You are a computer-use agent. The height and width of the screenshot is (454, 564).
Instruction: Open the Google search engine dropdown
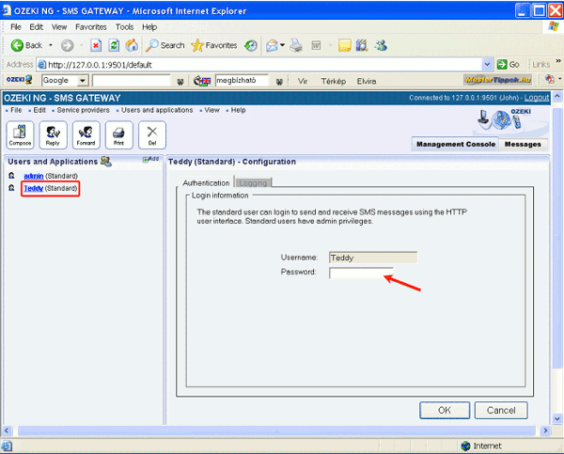pyautogui.click(x=83, y=80)
